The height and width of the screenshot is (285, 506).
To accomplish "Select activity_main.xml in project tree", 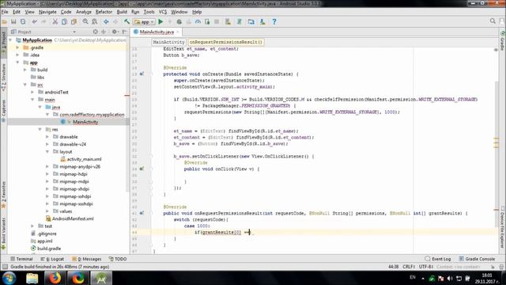I will tap(84, 159).
